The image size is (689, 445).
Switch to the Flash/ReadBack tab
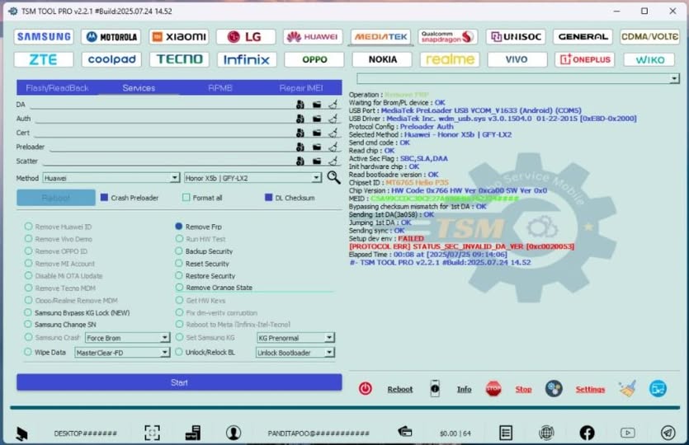(57, 88)
